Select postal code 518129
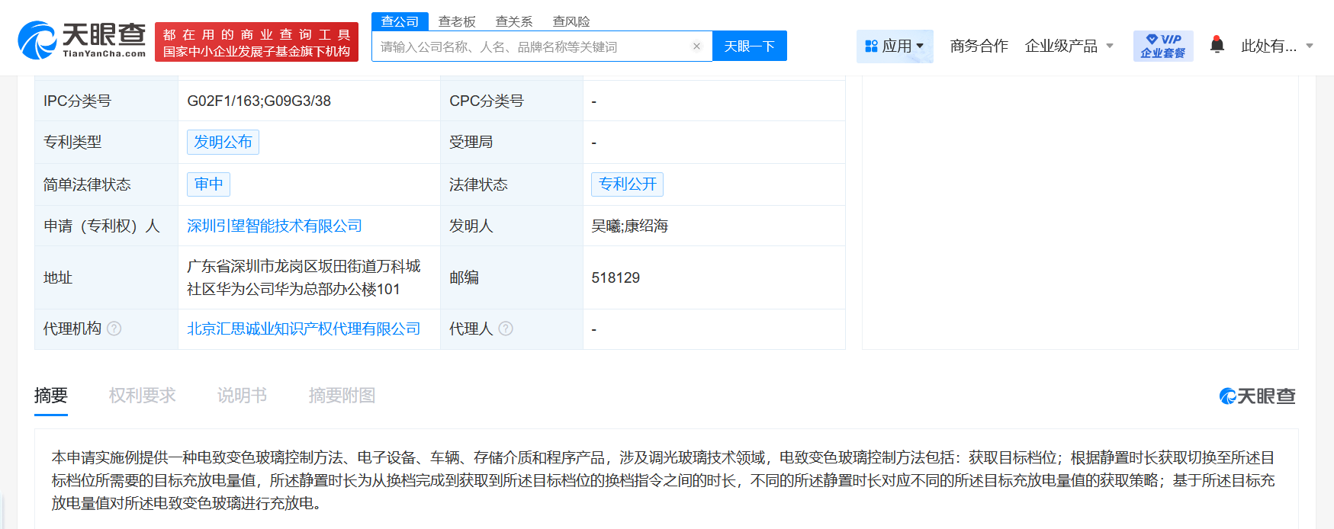Viewport: 1334px width, 529px height. pos(616,277)
